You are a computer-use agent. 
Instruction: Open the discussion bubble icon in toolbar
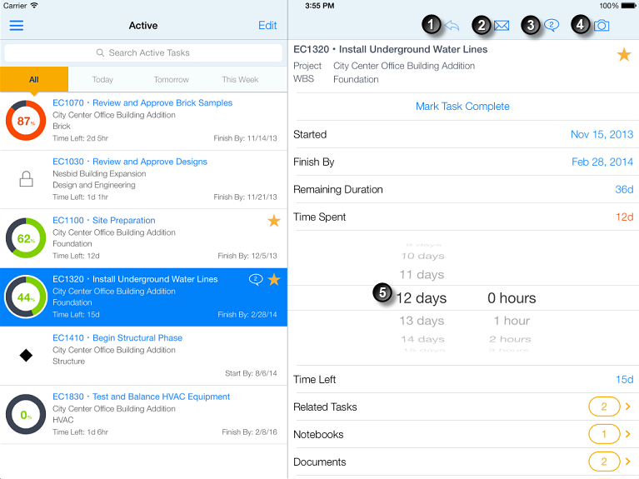[552, 25]
